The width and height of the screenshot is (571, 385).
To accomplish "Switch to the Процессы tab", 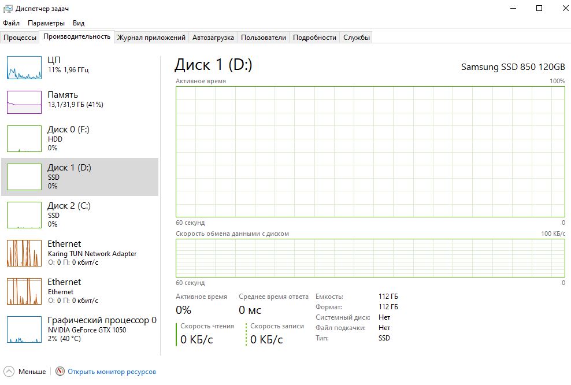I will 20,38.
